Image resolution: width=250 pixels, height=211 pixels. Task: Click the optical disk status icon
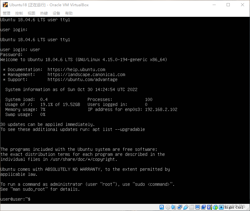pos(168,207)
